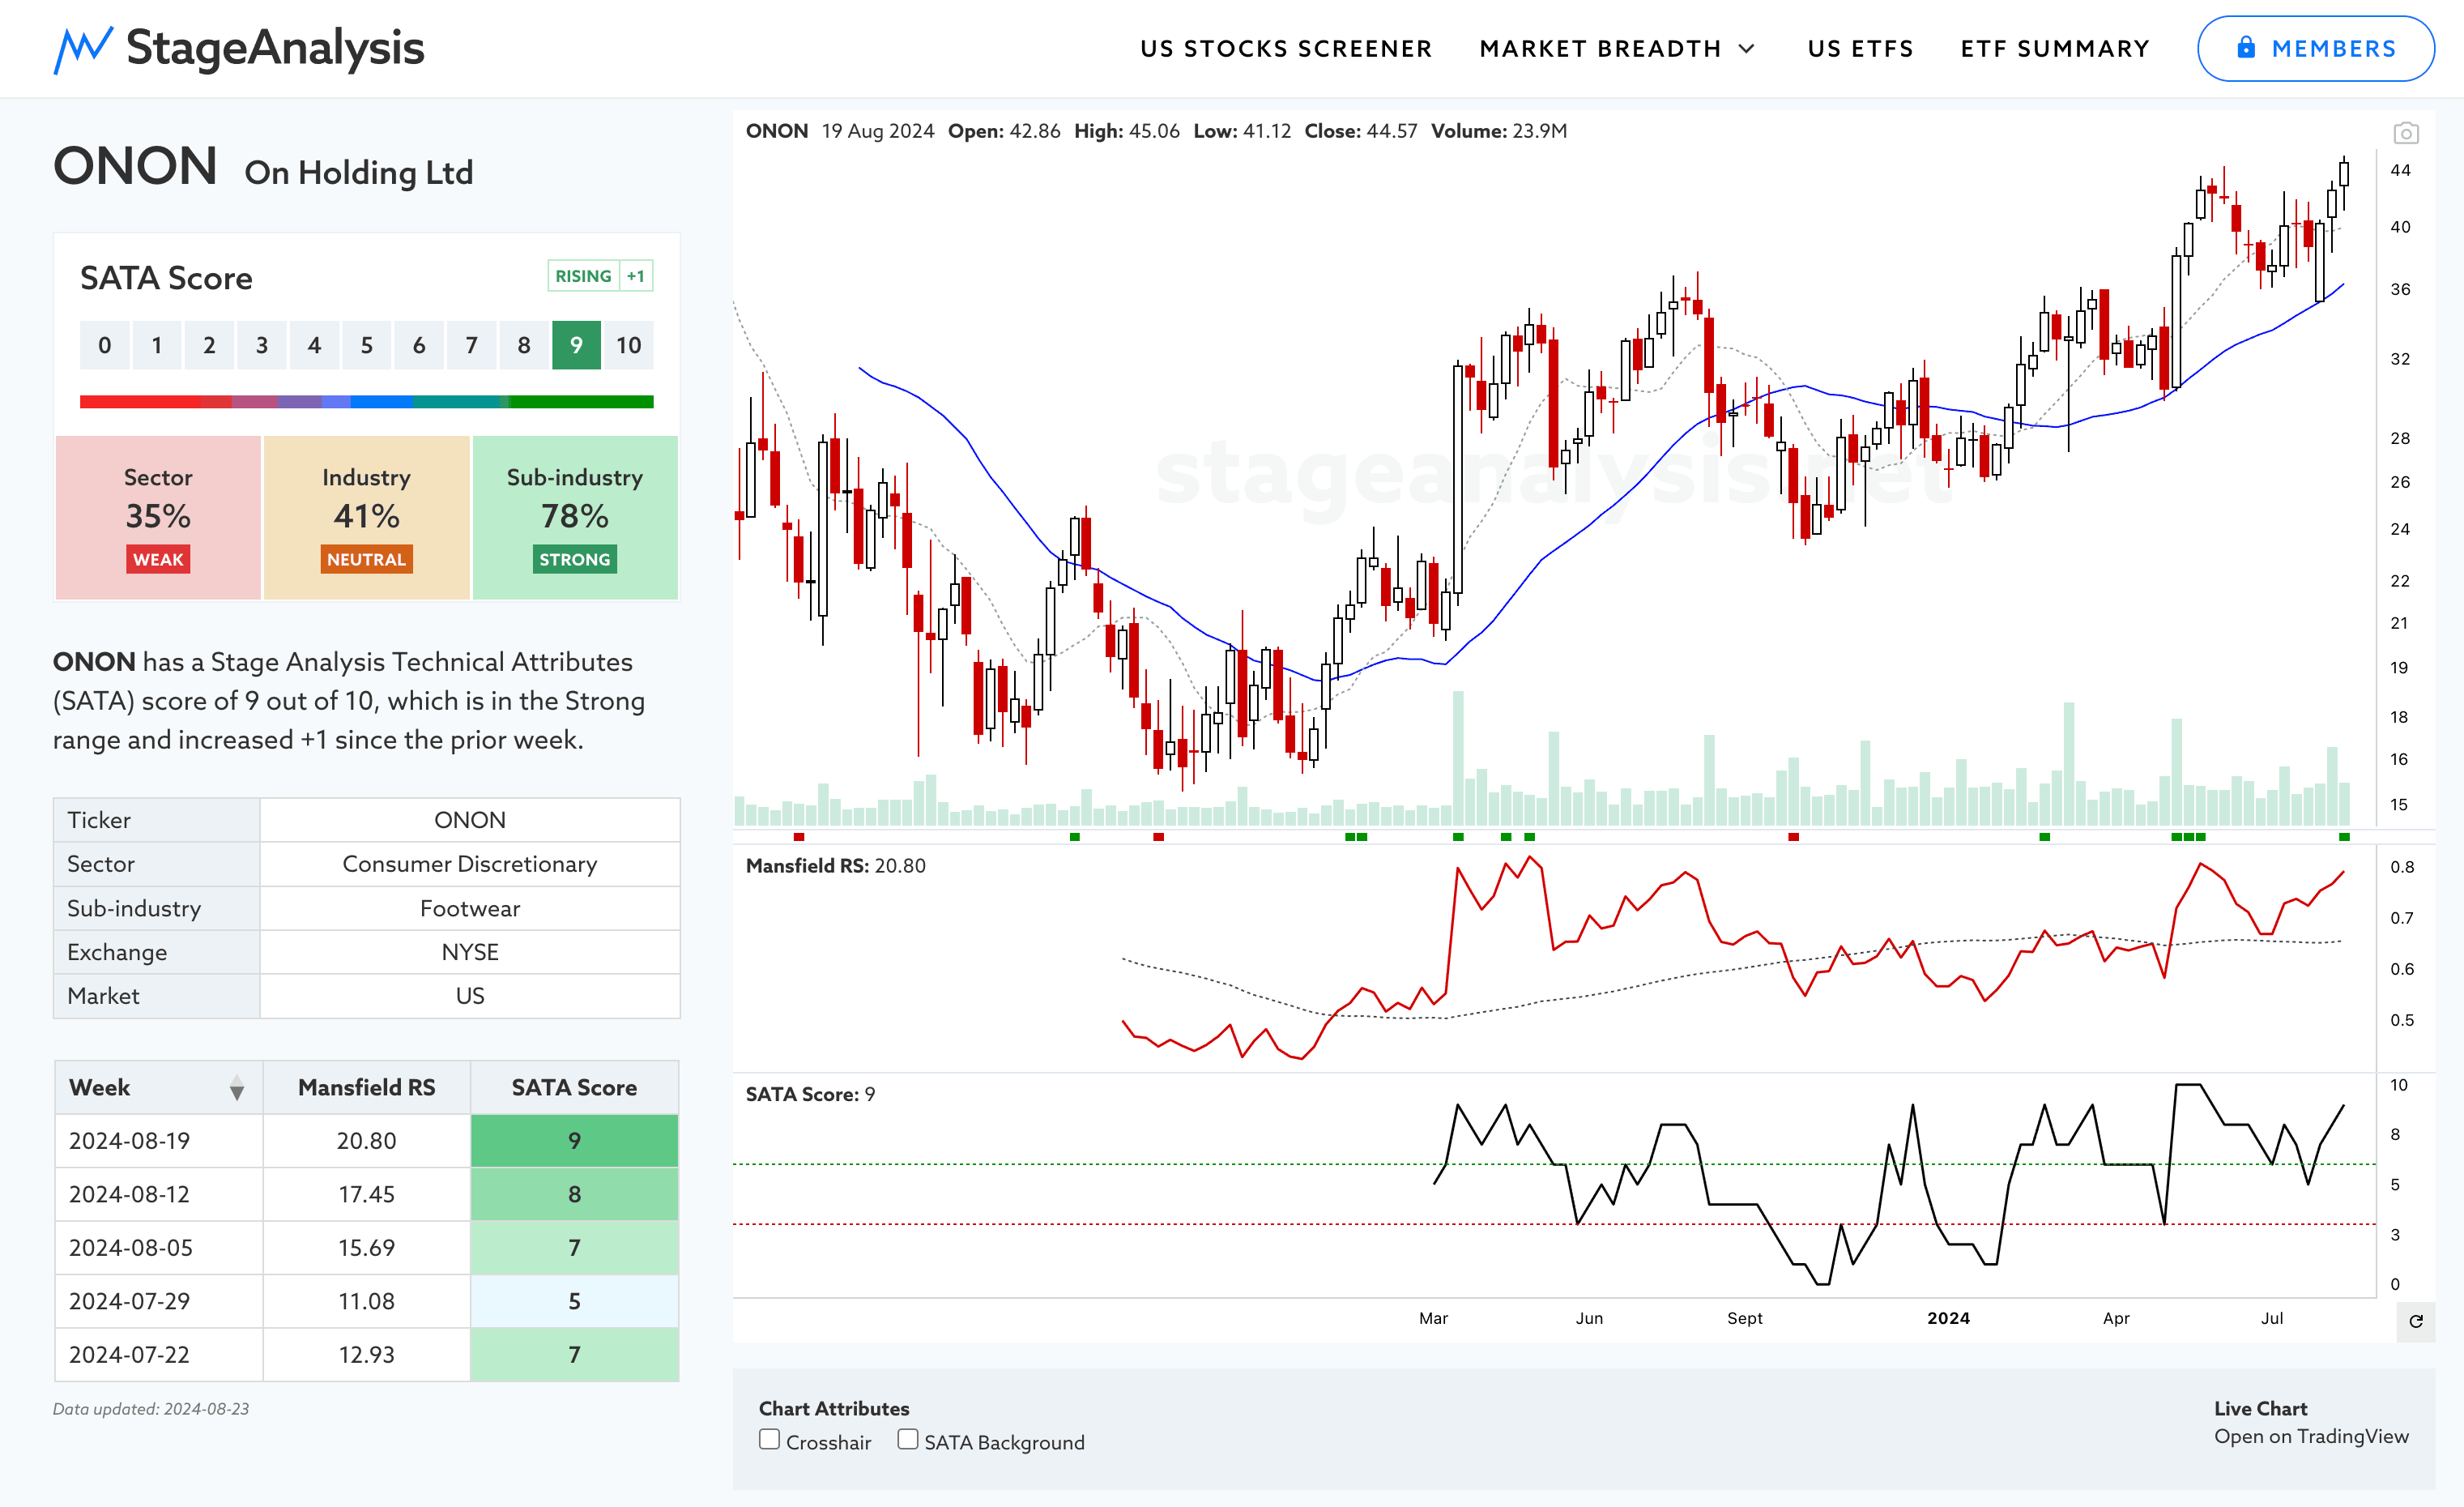
Task: Select the 2024-08-19 week row
Action: pyautogui.click(x=366, y=1141)
